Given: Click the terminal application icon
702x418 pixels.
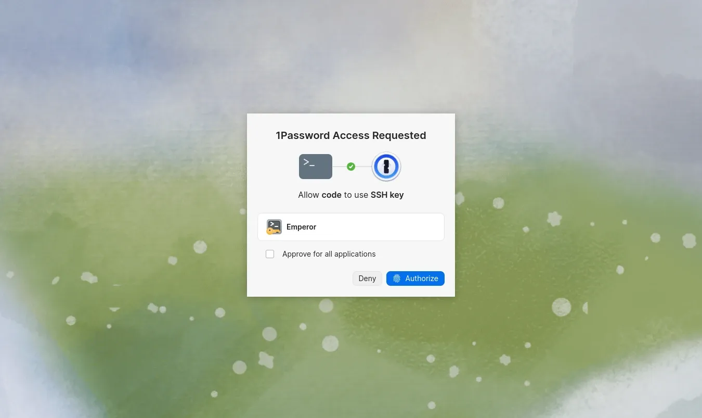Looking at the screenshot, I should [316, 167].
